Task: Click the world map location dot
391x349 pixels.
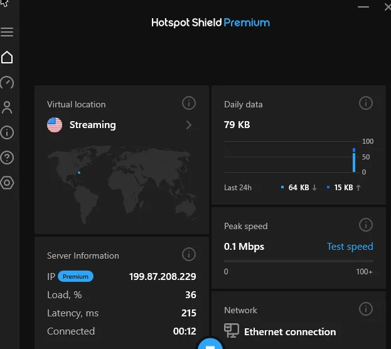Action: (x=79, y=173)
